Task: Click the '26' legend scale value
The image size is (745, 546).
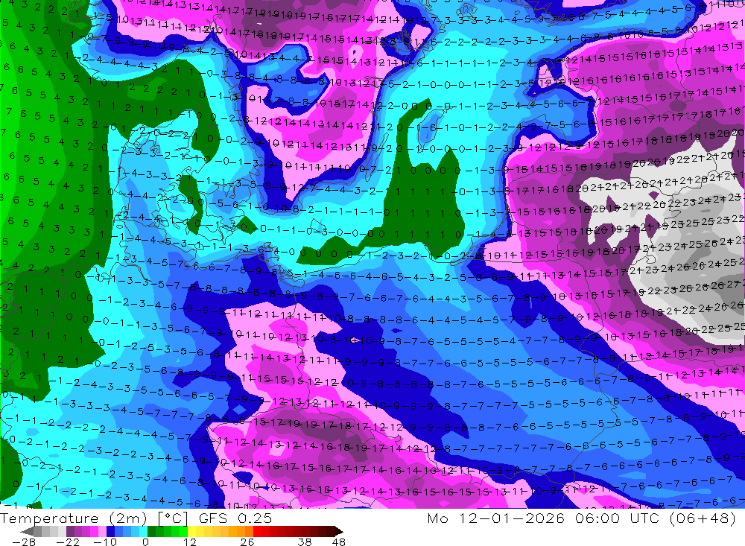Action: [247, 542]
